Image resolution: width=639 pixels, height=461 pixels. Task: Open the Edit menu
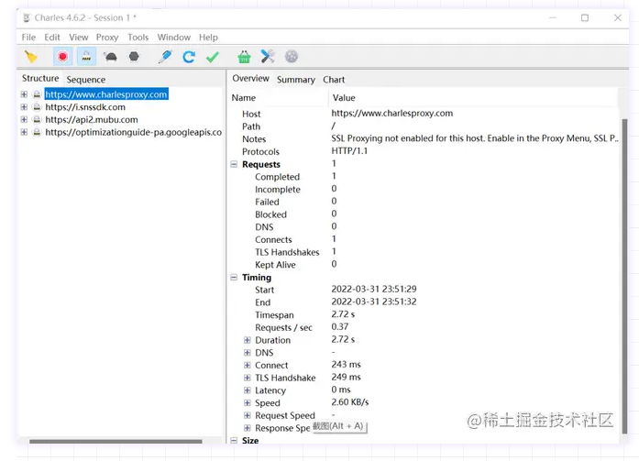52,38
